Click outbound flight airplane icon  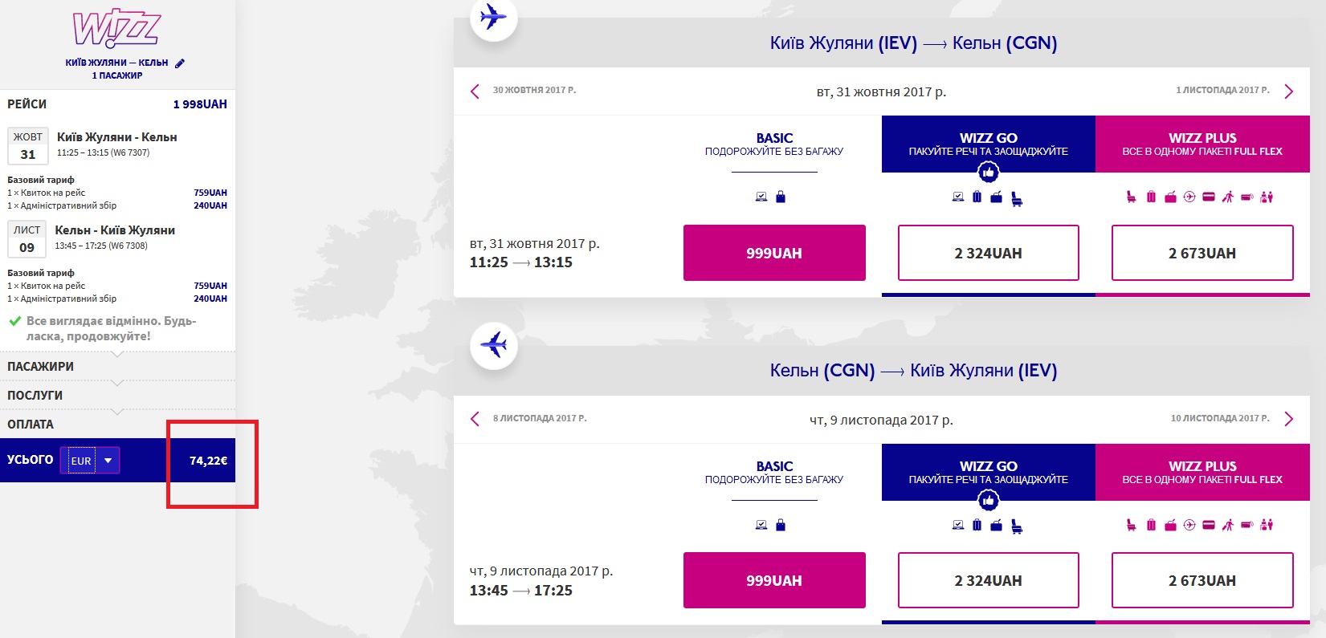tap(493, 17)
